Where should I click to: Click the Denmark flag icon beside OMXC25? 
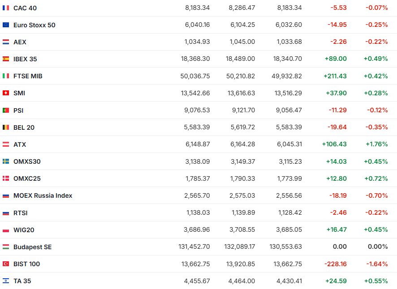[x=6, y=178]
